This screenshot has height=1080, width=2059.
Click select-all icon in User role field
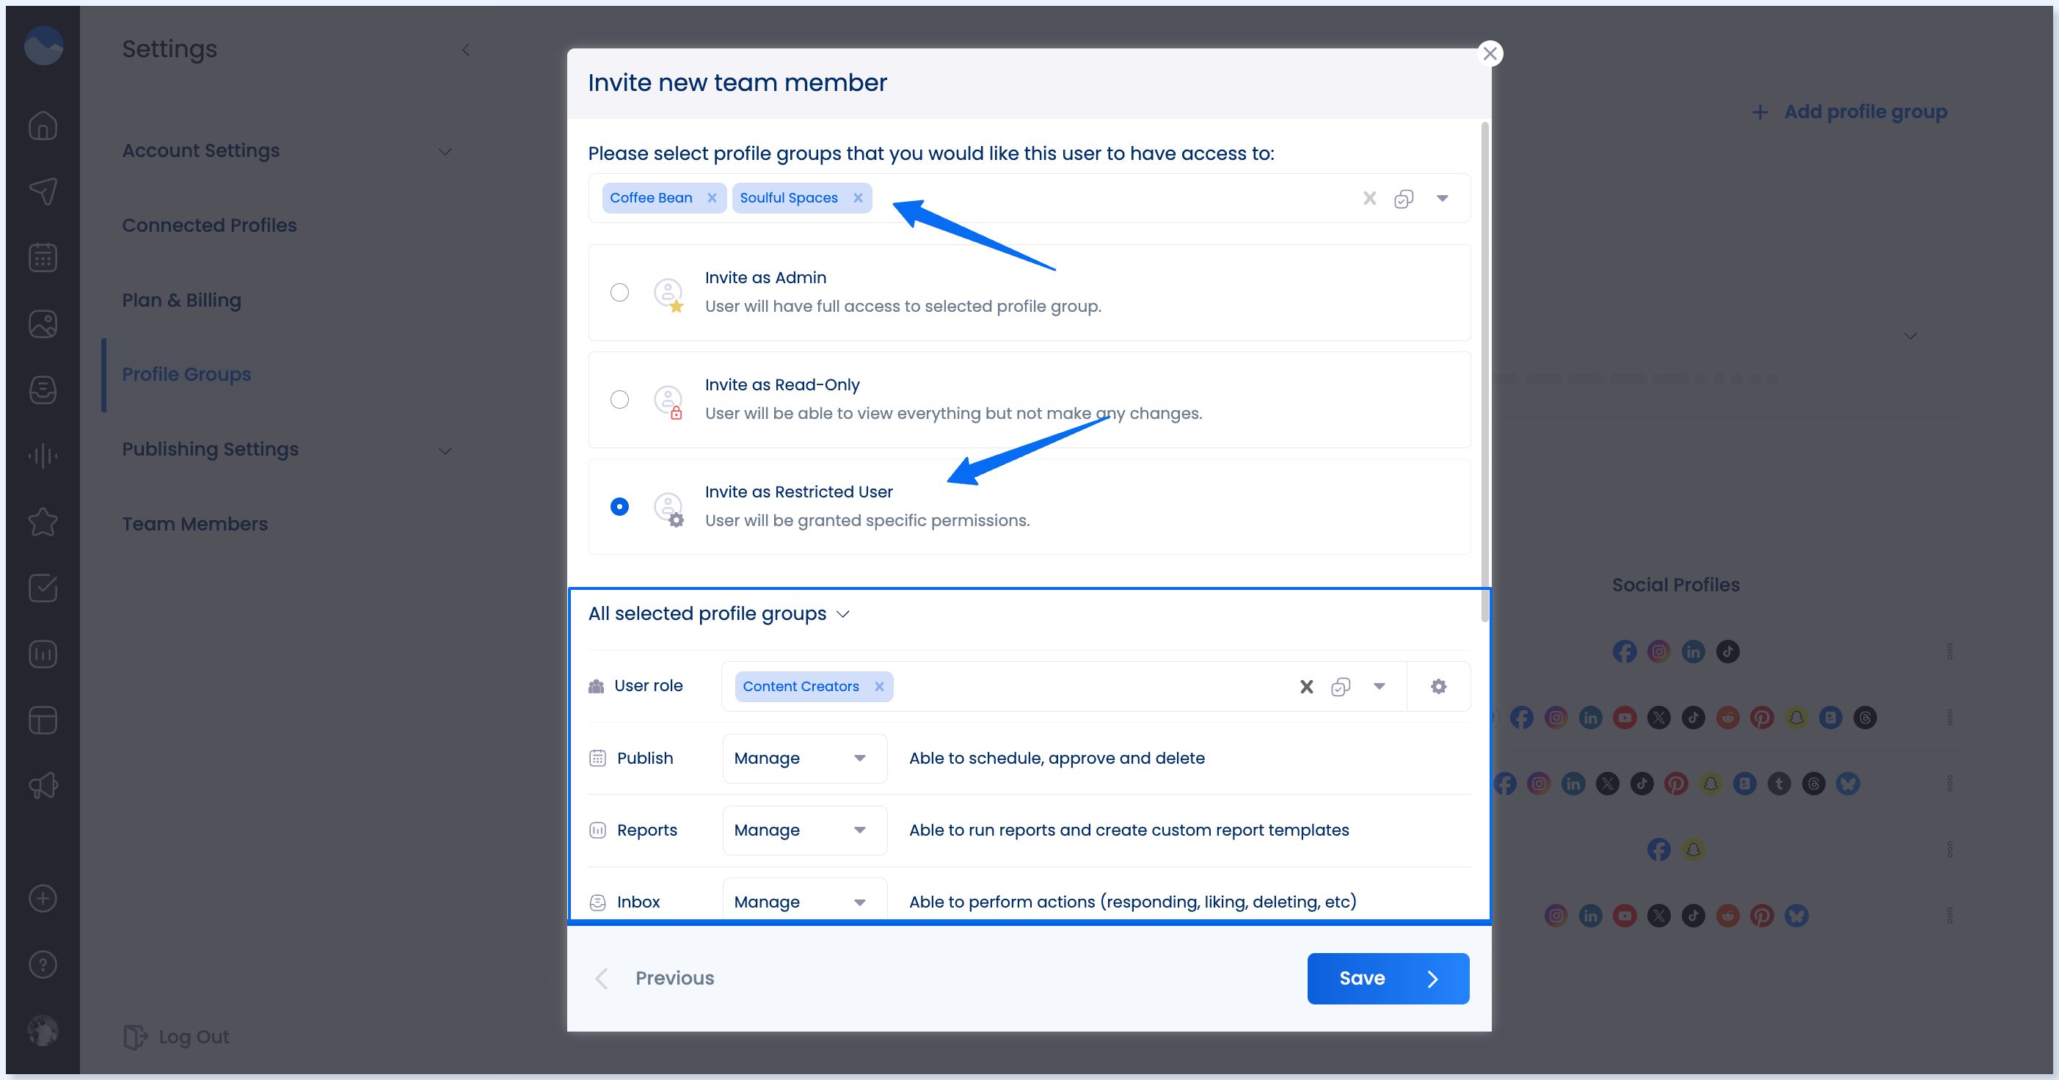coord(1341,687)
